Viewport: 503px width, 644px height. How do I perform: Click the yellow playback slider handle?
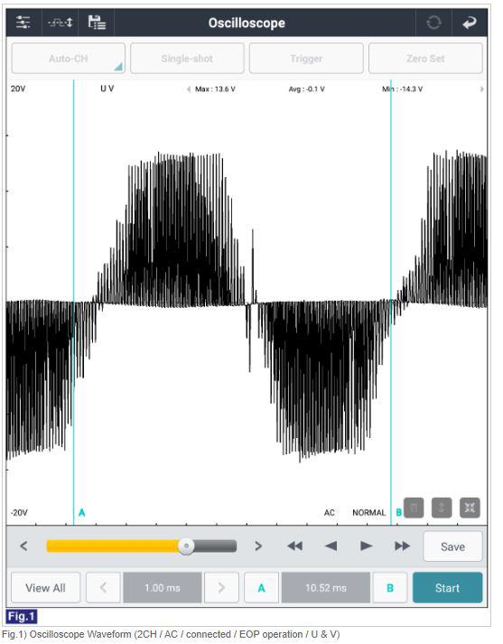(186, 546)
